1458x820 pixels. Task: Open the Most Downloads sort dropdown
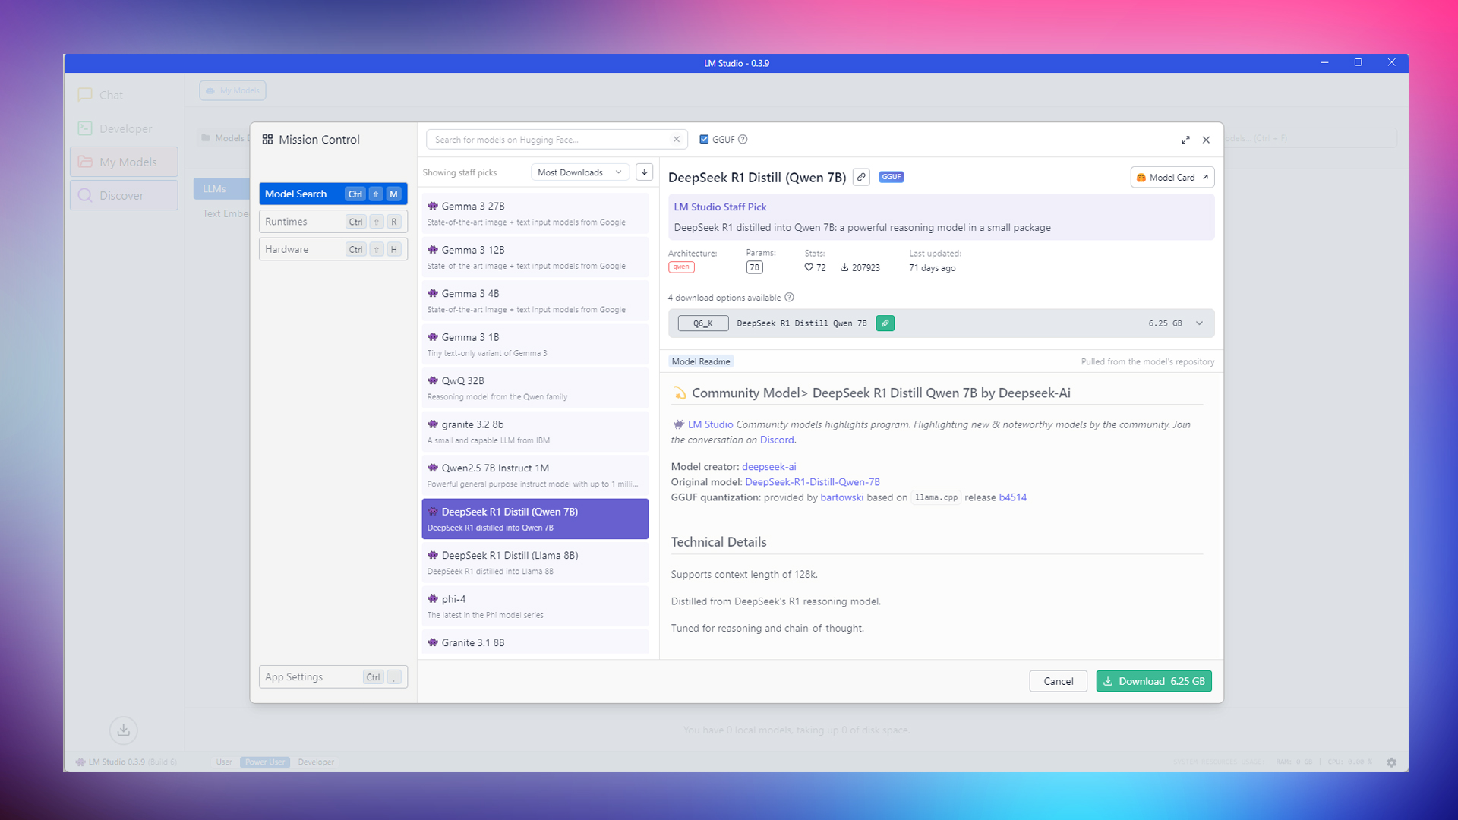[579, 172]
